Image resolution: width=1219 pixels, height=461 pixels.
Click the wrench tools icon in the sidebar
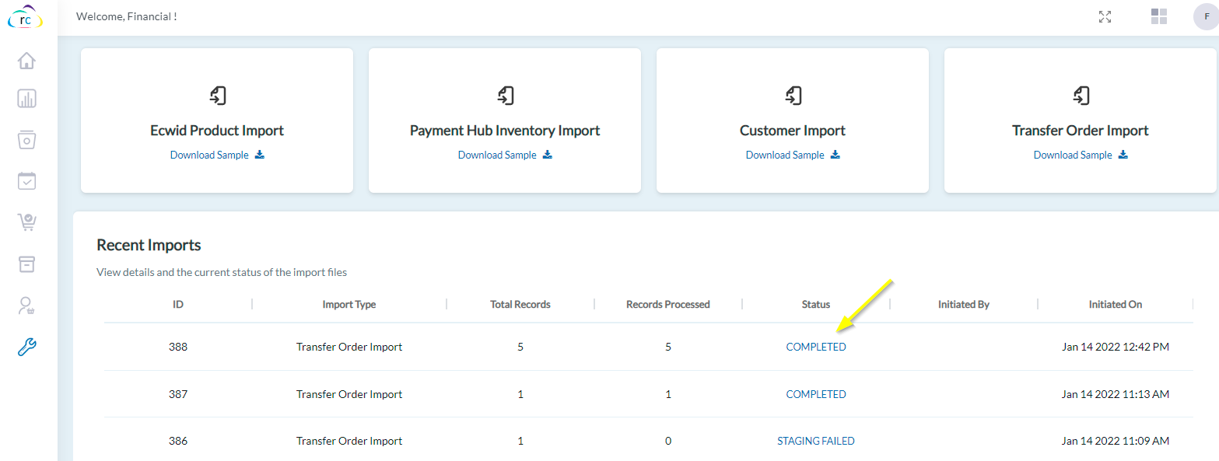[x=26, y=347]
